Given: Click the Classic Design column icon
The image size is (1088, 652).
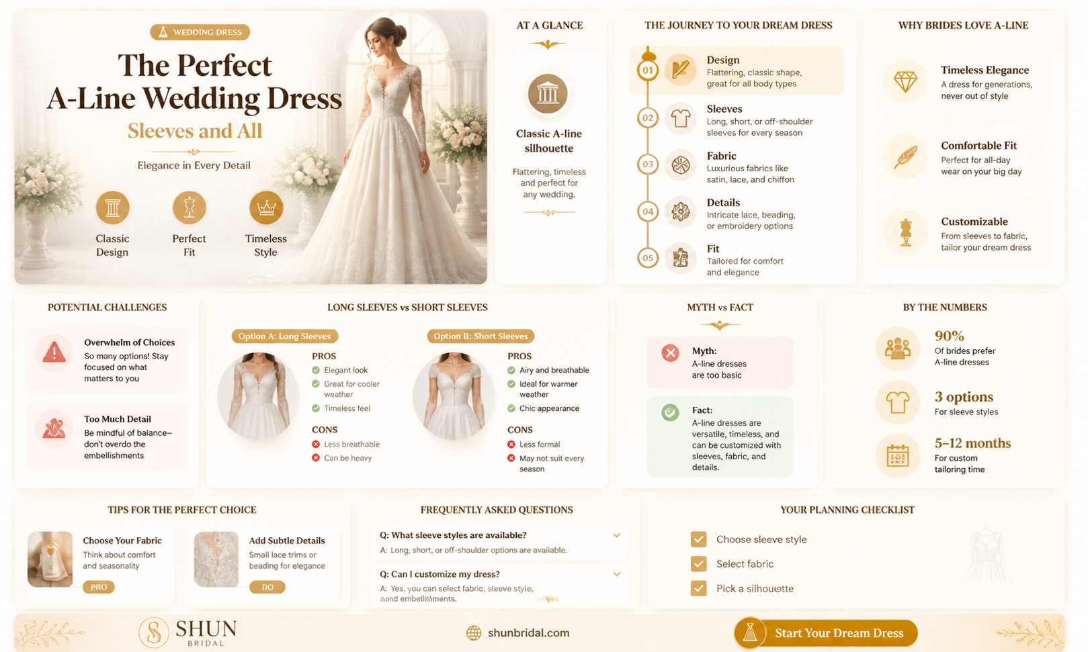Looking at the screenshot, I should pos(112,207).
